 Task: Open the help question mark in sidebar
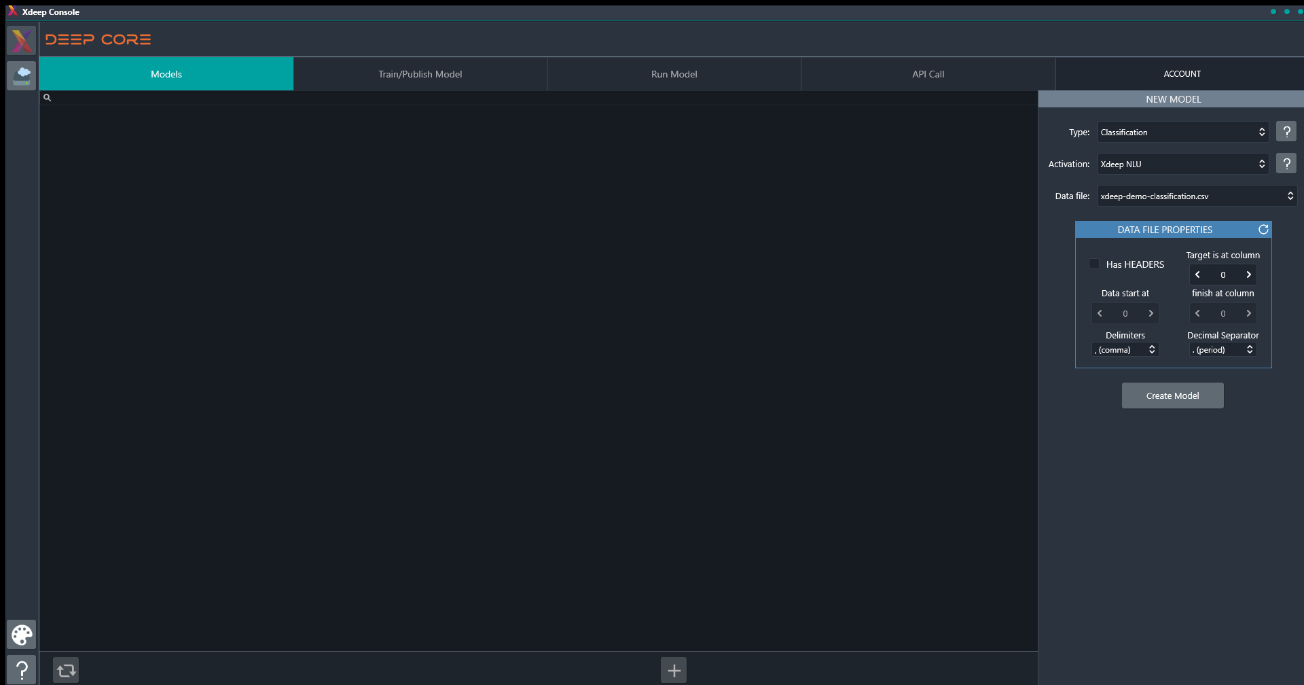22,670
